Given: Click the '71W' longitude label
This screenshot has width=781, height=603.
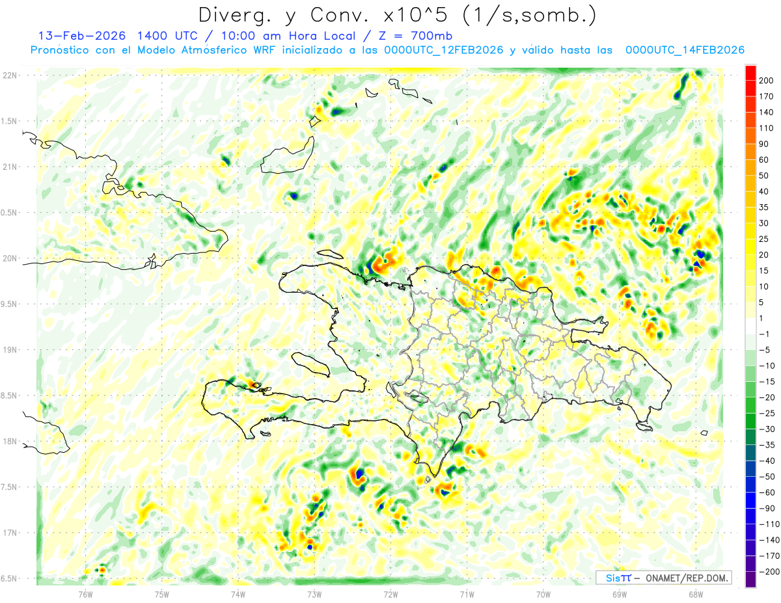Looking at the screenshot, I should 467,594.
